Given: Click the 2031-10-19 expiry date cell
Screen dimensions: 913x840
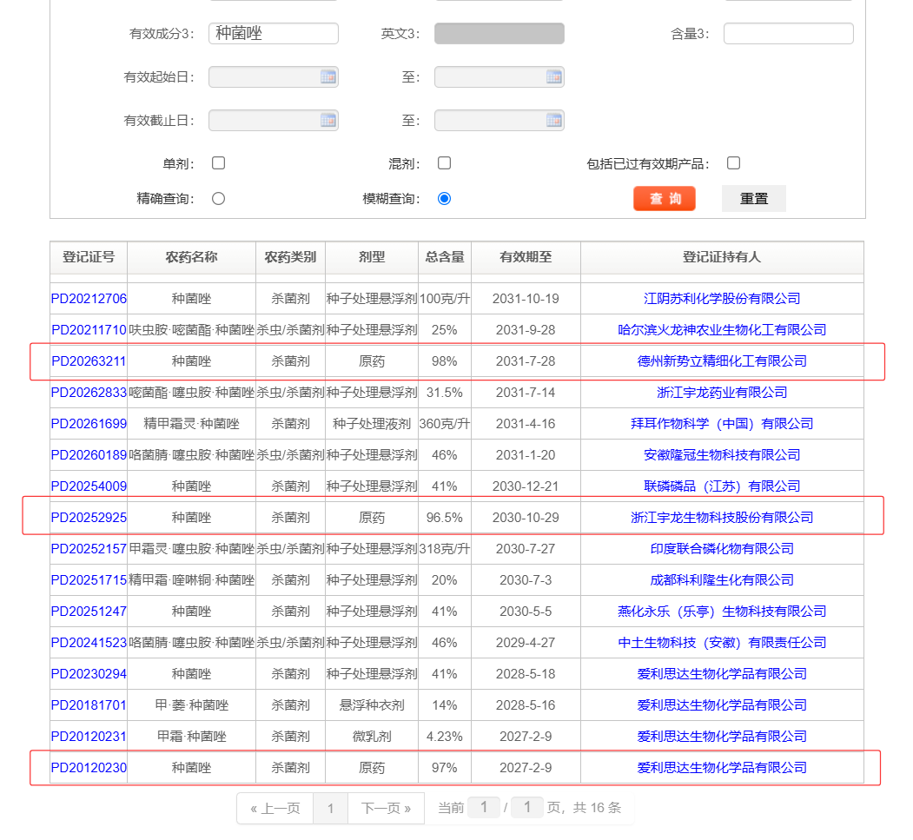Looking at the screenshot, I should point(526,299).
